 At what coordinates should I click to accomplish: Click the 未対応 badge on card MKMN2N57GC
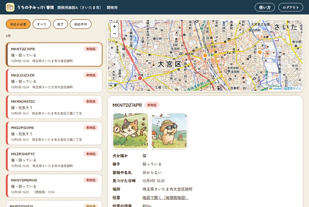[91, 101]
